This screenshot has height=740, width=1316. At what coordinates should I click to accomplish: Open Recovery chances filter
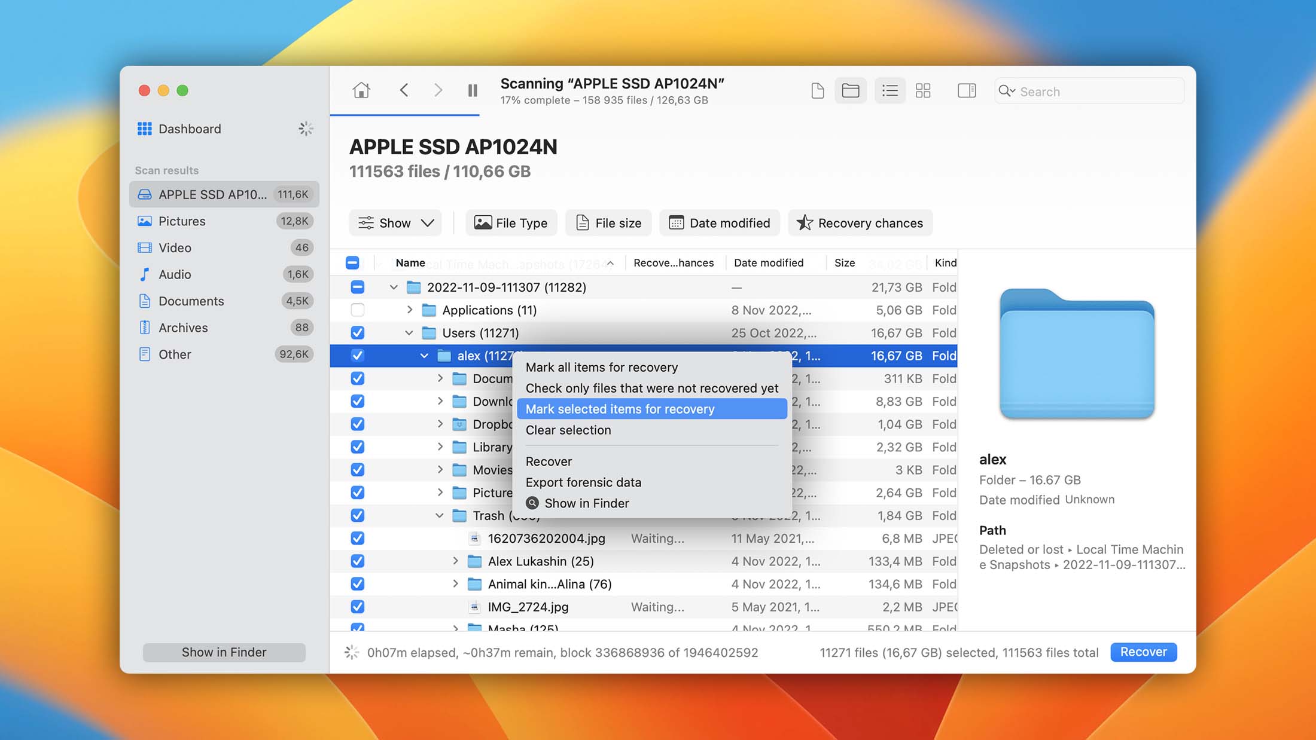(860, 223)
